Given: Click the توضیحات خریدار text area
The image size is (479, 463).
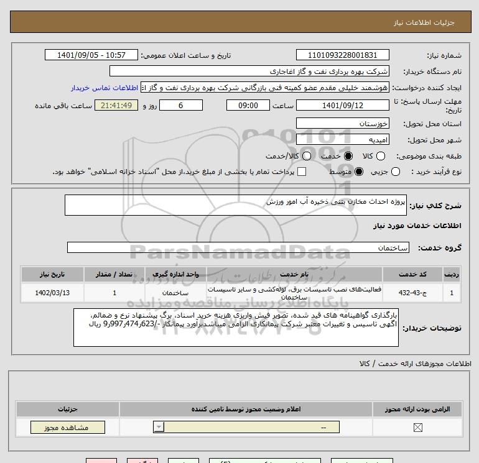Looking at the screenshot, I should tap(236, 328).
